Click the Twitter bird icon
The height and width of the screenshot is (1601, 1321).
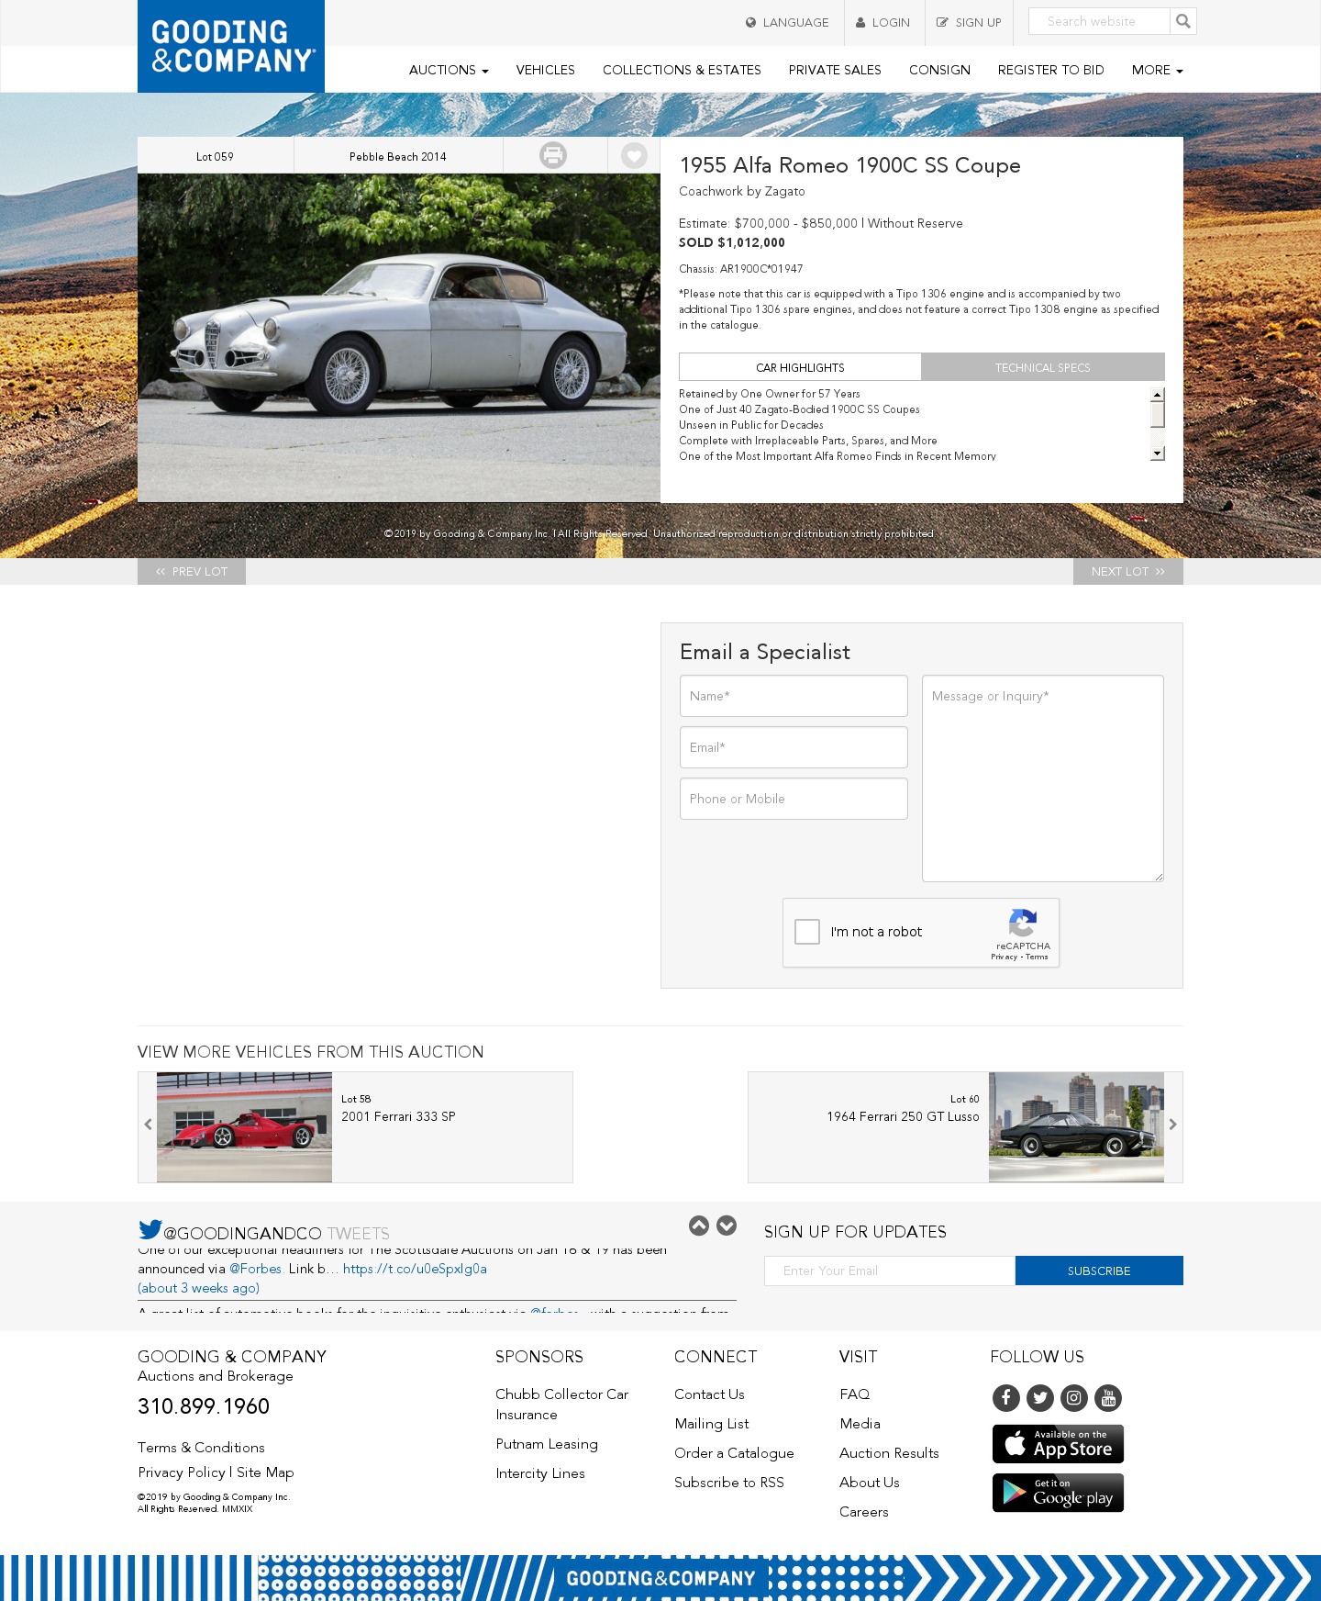click(150, 1229)
